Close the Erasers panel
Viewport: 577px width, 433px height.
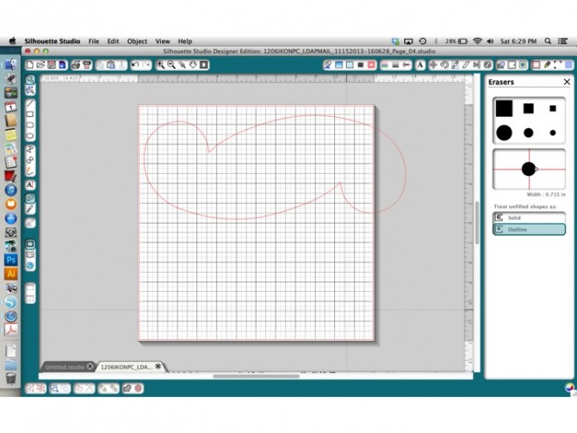(567, 82)
